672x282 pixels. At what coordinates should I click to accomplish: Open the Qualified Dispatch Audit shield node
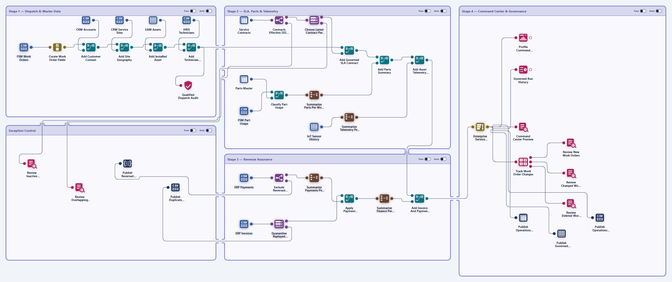pyautogui.click(x=188, y=86)
